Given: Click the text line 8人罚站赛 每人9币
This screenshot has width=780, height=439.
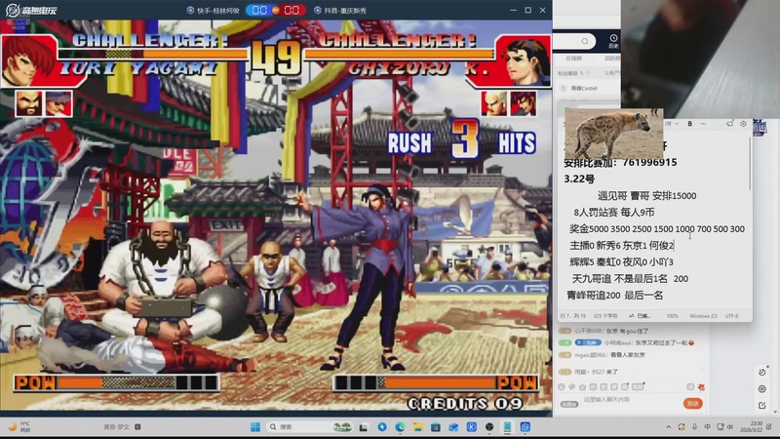Looking at the screenshot, I should (614, 212).
